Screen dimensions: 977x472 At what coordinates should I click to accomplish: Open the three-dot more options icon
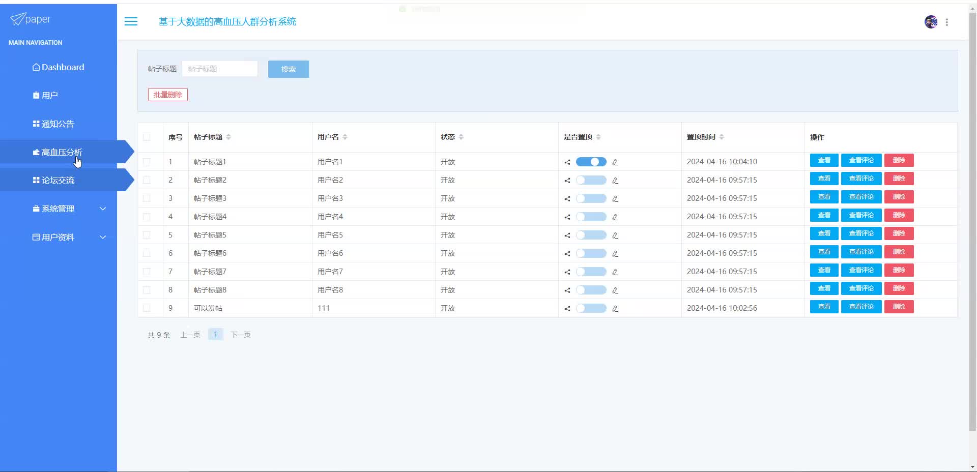946,22
